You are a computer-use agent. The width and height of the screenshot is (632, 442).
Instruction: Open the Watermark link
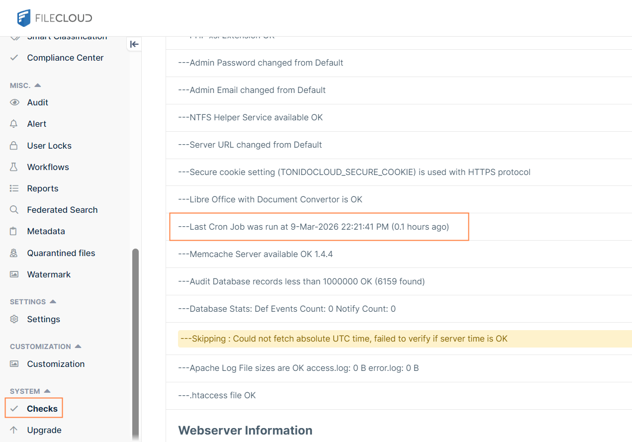pos(49,274)
